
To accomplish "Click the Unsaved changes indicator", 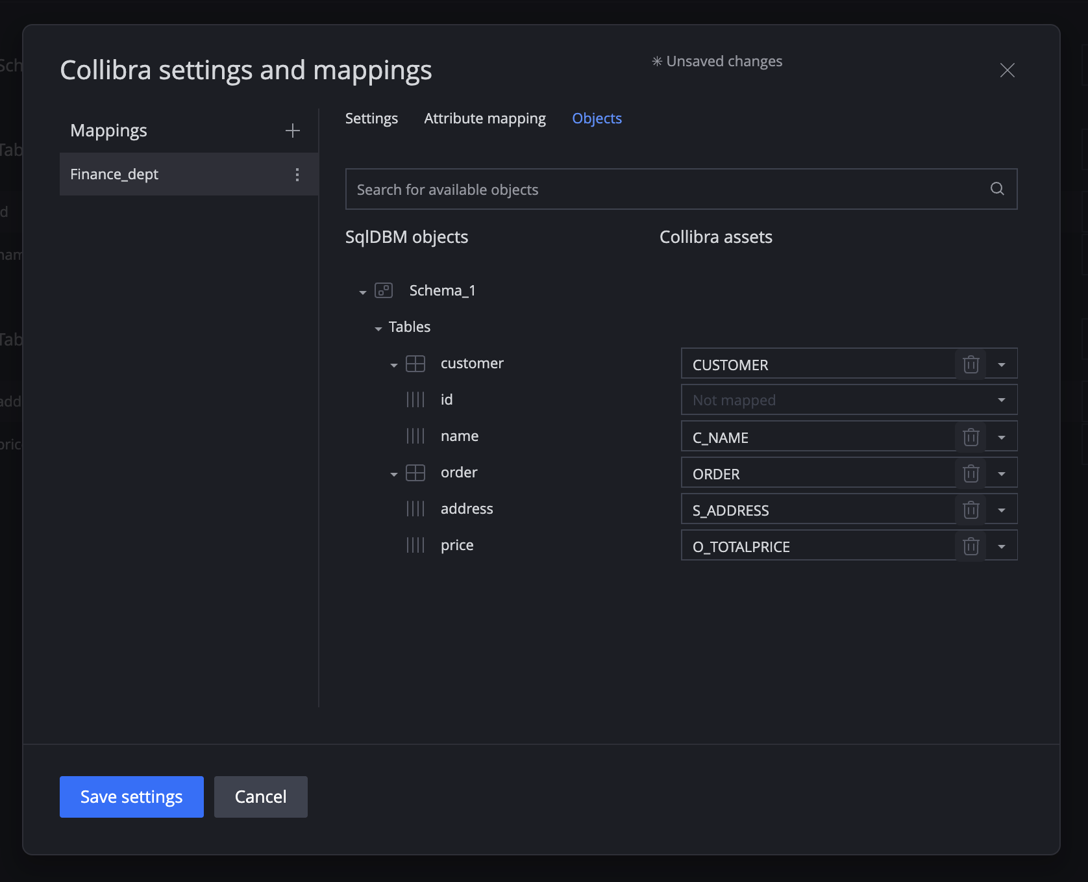I will coord(717,61).
